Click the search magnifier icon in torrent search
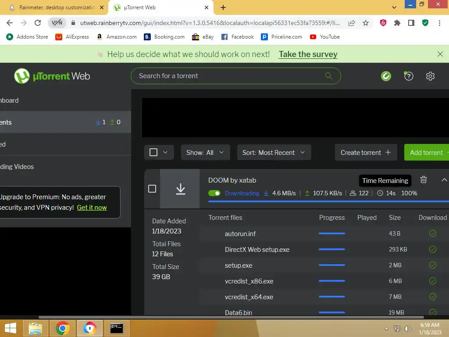Screen dimensions: 449x337 tap(329, 75)
